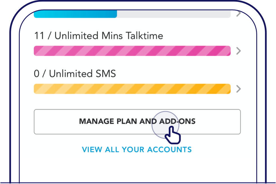276x184 pixels.
Task: Click the phone frame's dark blue outline
Action: pos(10,106)
